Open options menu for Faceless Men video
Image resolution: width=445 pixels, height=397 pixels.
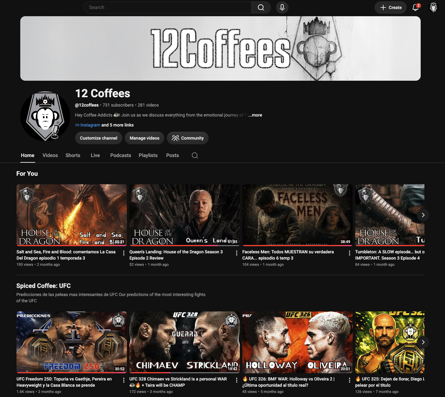click(x=350, y=253)
